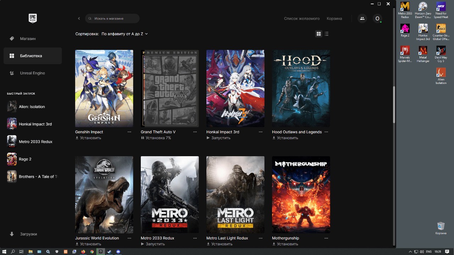The width and height of the screenshot is (454, 255).
Task: Click the Genshin Impact cover art
Action: 104,88
